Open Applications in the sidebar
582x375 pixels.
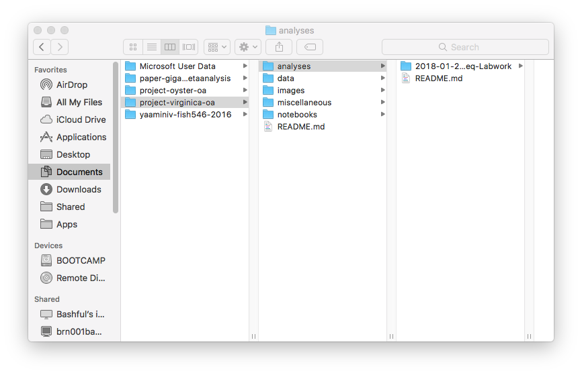(x=69, y=137)
